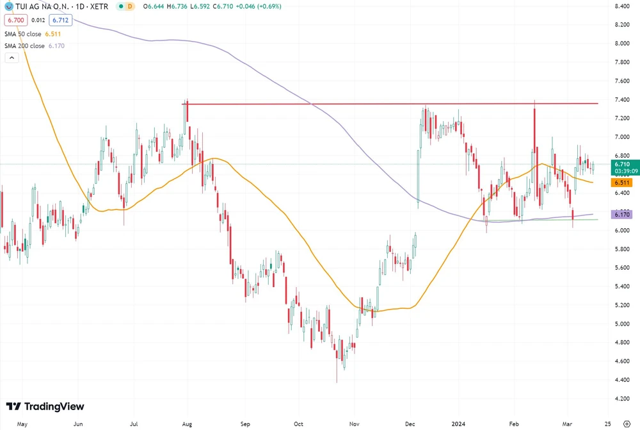Click the spread value 0.012
The height and width of the screenshot is (430, 640).
tap(37, 20)
